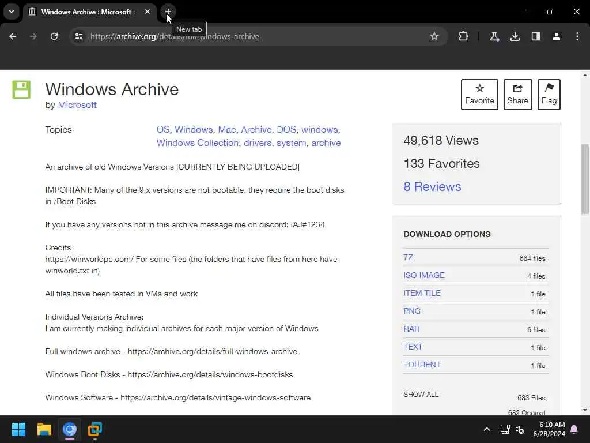Open the VMware taskbar icon
Image resolution: width=590 pixels, height=443 pixels.
point(95,429)
